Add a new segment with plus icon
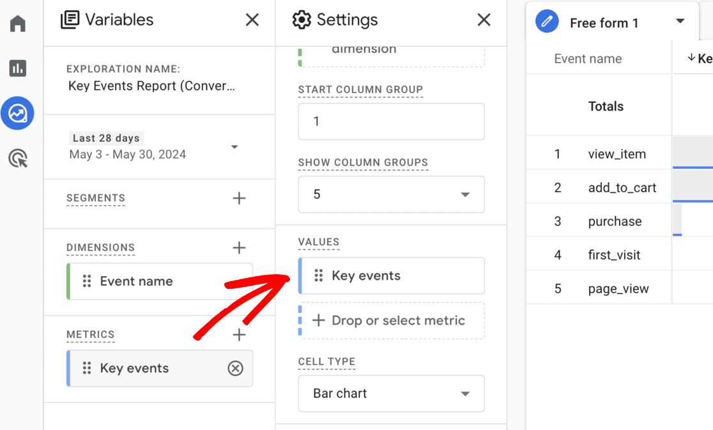Screen dimensions: 713x430 click(x=239, y=199)
